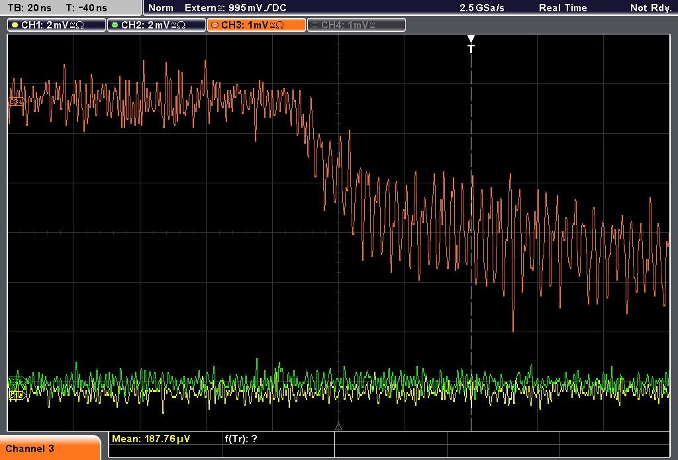Click the orange dot on the CH3 tab
This screenshot has height=460, width=678.
(x=215, y=25)
